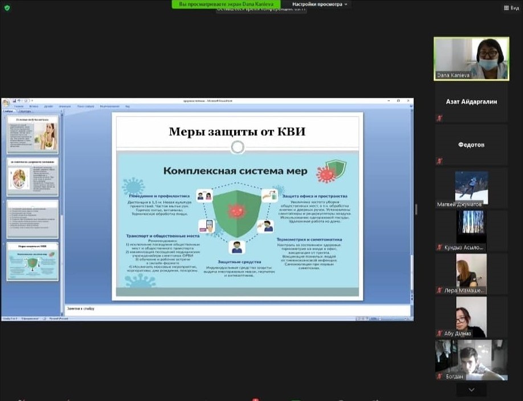This screenshot has width=523, height=401.
Task: Open the Дизайн ribbon tab
Action: 48,106
